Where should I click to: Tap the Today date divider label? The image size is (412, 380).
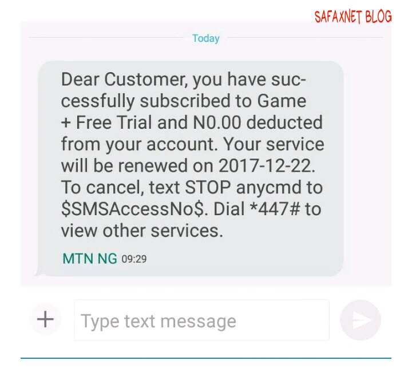pyautogui.click(x=206, y=38)
